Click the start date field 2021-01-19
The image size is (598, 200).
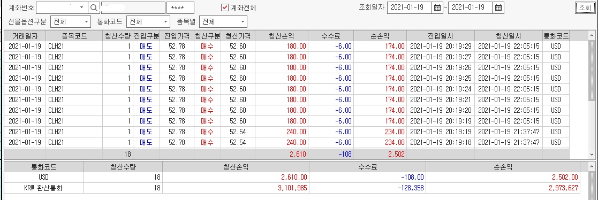coord(410,7)
